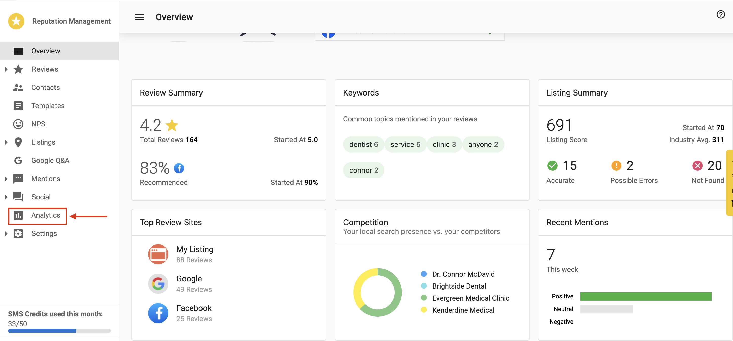733x341 pixels.
Task: Click the NPS smiley icon
Action: coord(19,124)
